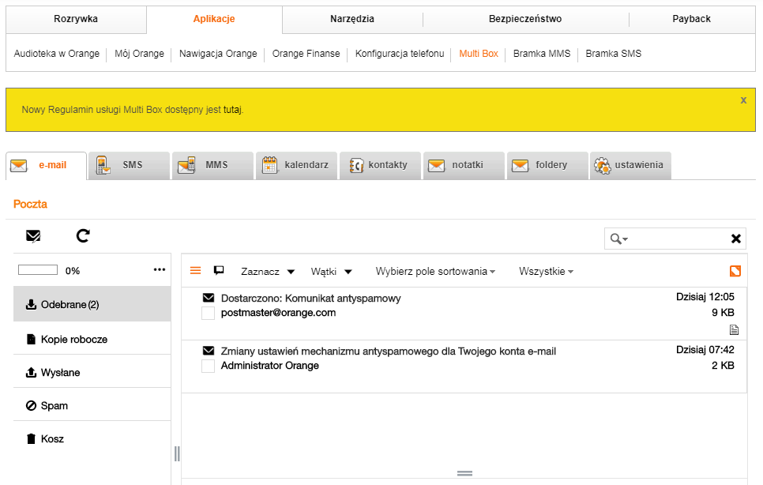
Task: Clear the search field with X icon
Action: point(735,239)
